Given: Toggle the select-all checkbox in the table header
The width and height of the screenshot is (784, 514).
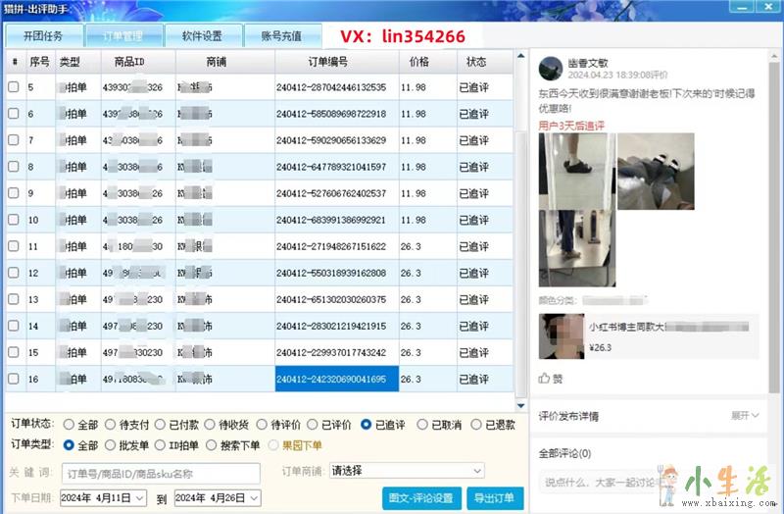Looking at the screenshot, I should (14, 62).
